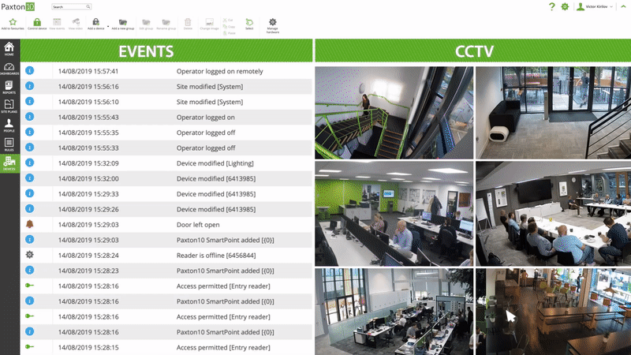Click Cut in the toolbar

coord(228,20)
